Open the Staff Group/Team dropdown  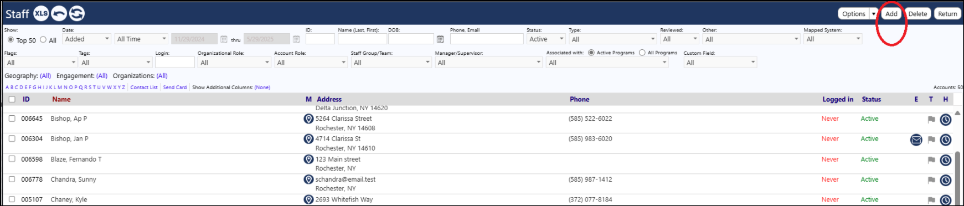pos(391,62)
